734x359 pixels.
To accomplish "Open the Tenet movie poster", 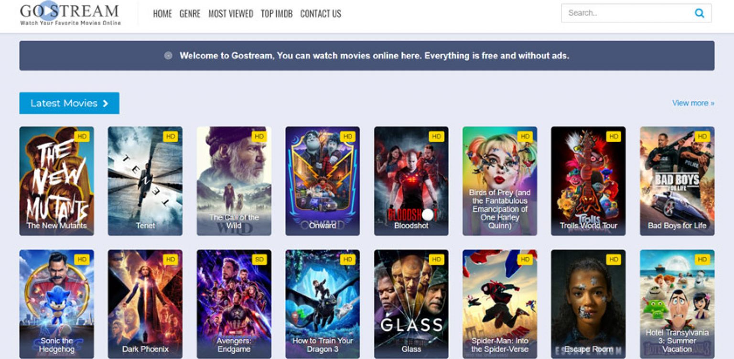I will (145, 181).
